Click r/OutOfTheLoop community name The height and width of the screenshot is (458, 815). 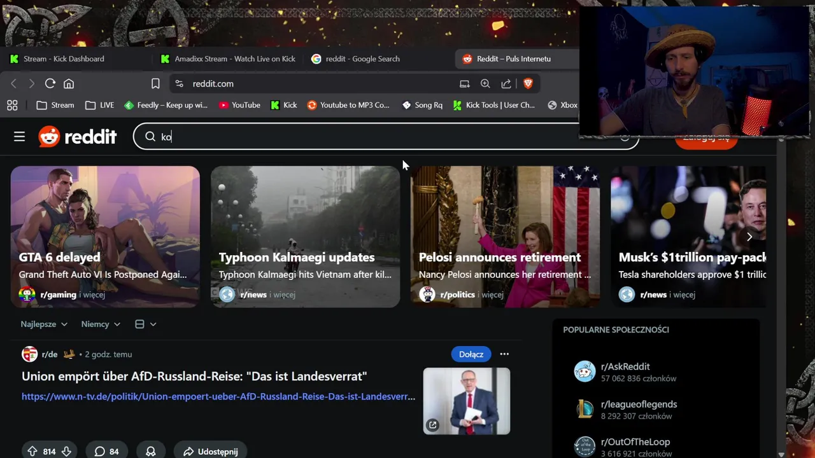[x=635, y=441]
